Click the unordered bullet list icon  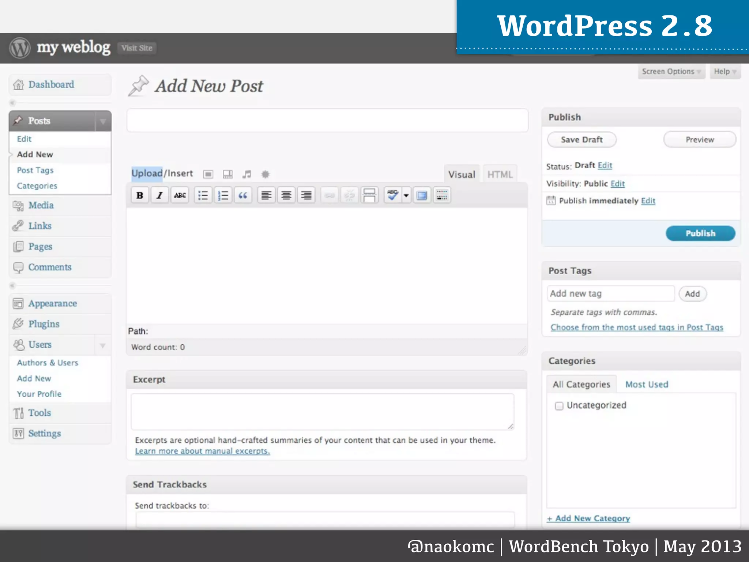tap(203, 195)
